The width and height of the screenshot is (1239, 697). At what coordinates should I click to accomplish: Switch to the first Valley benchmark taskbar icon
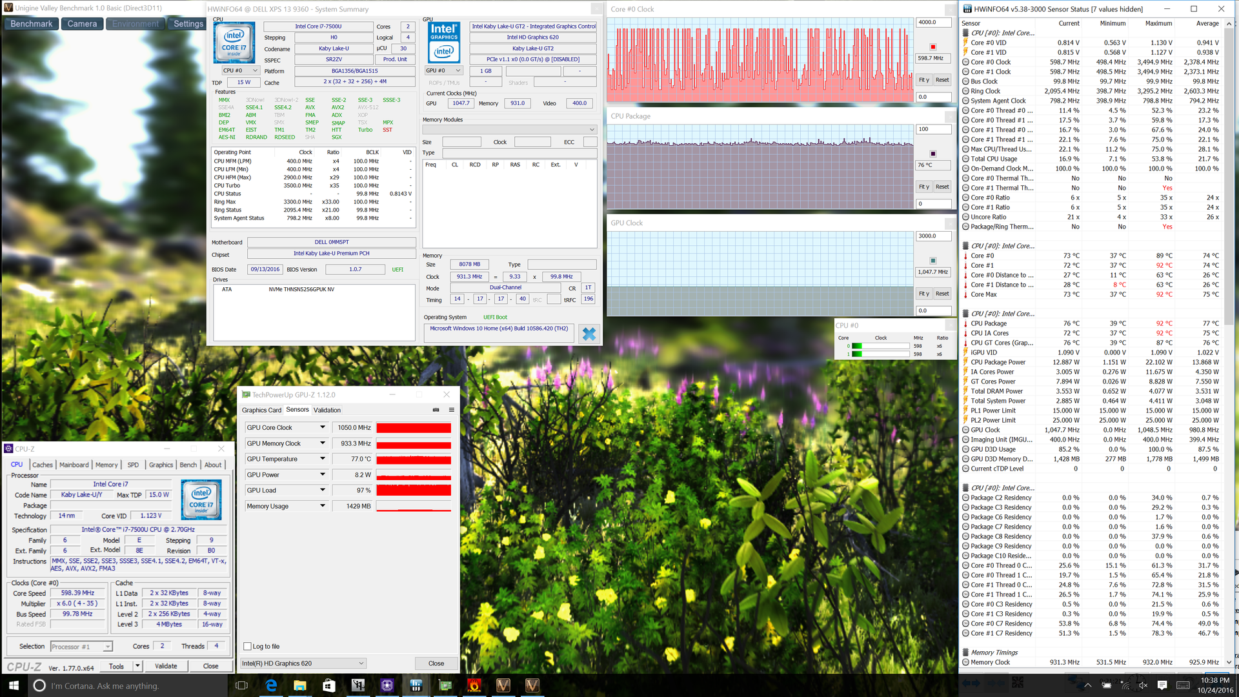click(503, 685)
